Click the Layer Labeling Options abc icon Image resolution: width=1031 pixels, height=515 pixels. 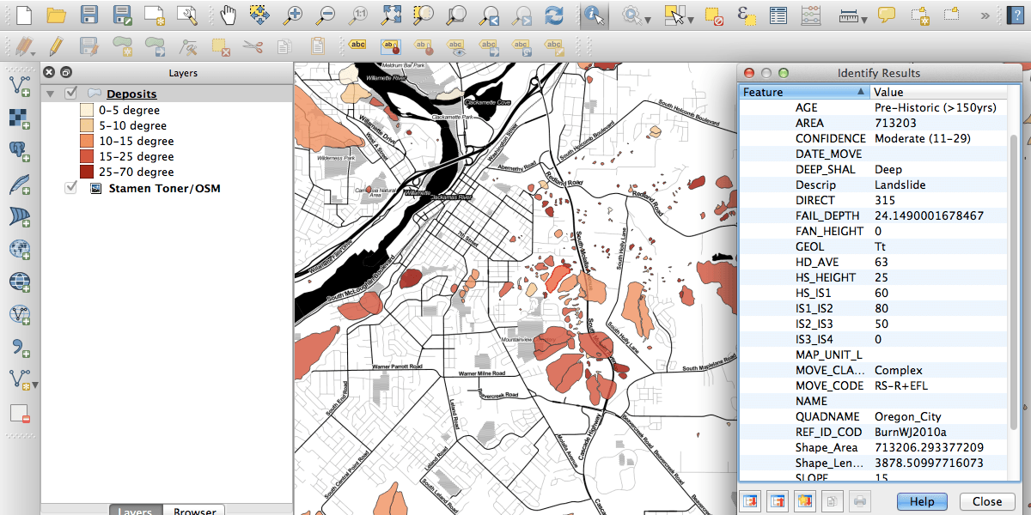pyautogui.click(x=359, y=45)
